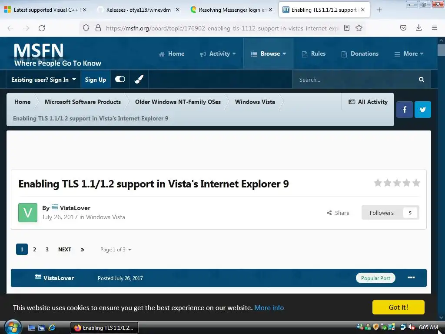Toggle reader view icon in address bar

point(346,28)
